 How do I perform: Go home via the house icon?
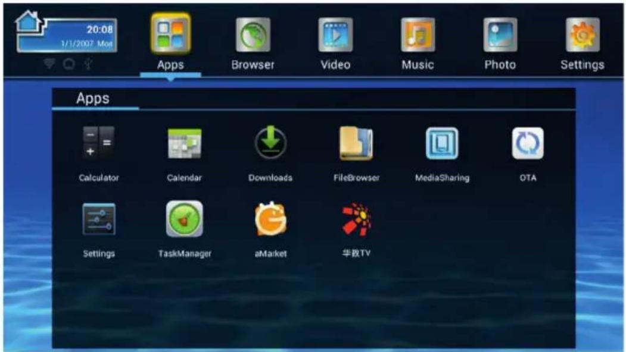click(x=29, y=21)
